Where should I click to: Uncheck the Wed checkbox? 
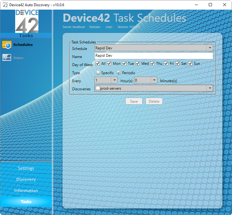click(138, 64)
